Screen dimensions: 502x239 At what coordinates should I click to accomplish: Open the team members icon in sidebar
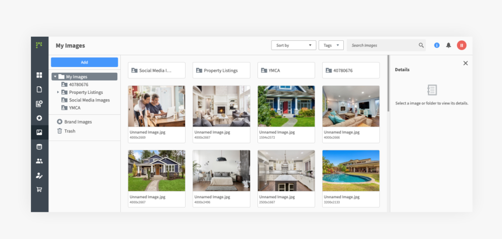[x=39, y=161]
